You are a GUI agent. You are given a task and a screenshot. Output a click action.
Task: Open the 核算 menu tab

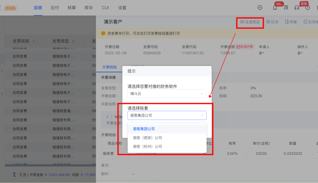tap(72, 8)
